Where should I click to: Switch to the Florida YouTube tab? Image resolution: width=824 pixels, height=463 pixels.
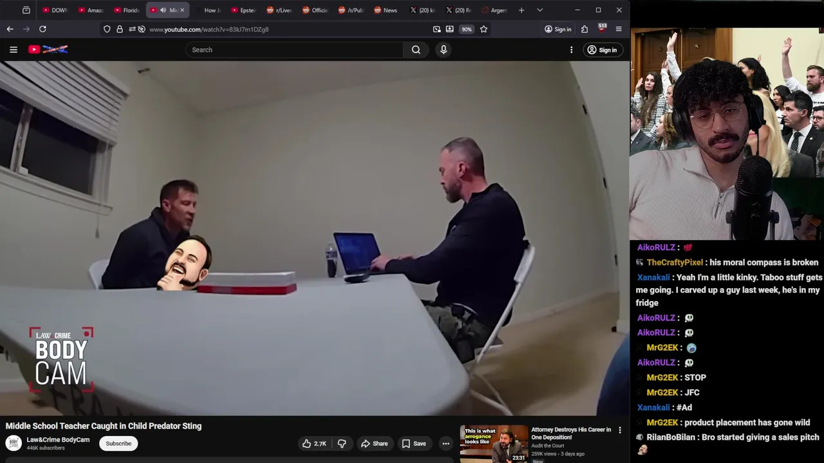(x=127, y=10)
